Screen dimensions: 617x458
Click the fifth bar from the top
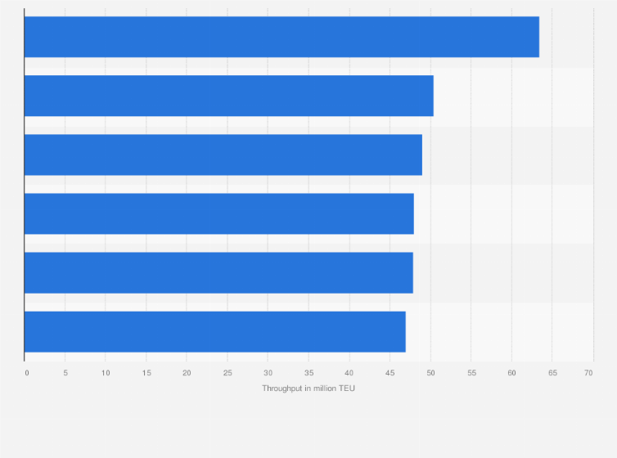[x=218, y=273]
